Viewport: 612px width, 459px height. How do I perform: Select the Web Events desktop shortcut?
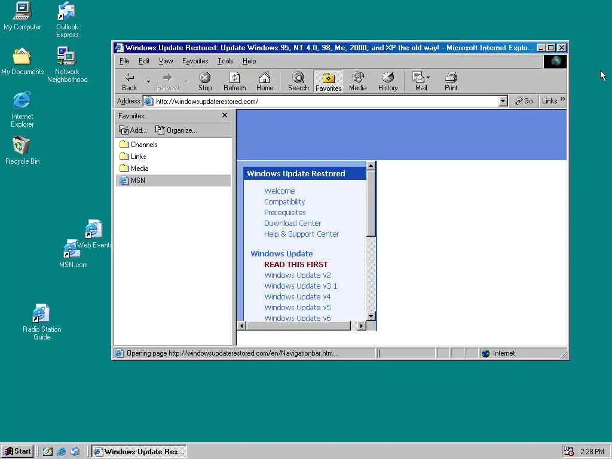pos(94,234)
